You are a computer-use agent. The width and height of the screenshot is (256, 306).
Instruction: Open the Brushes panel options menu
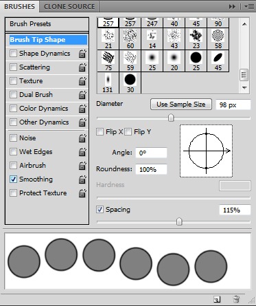[249, 7]
